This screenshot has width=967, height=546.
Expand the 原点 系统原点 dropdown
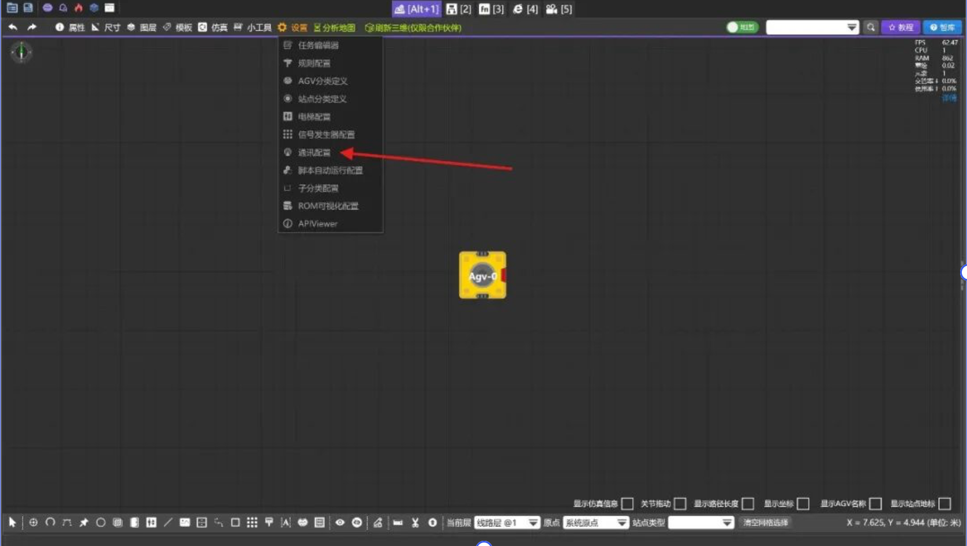pyautogui.click(x=595, y=522)
